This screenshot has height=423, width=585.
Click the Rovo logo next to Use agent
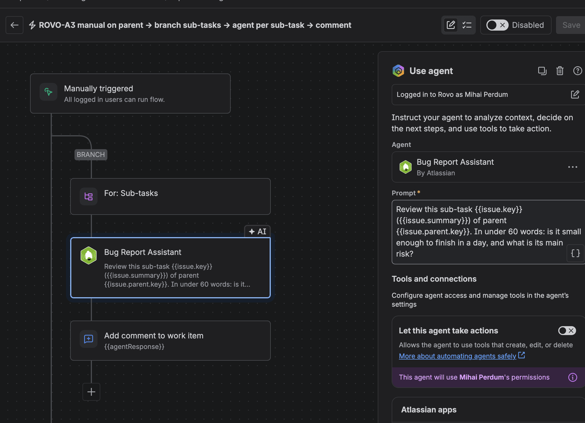[x=398, y=71]
